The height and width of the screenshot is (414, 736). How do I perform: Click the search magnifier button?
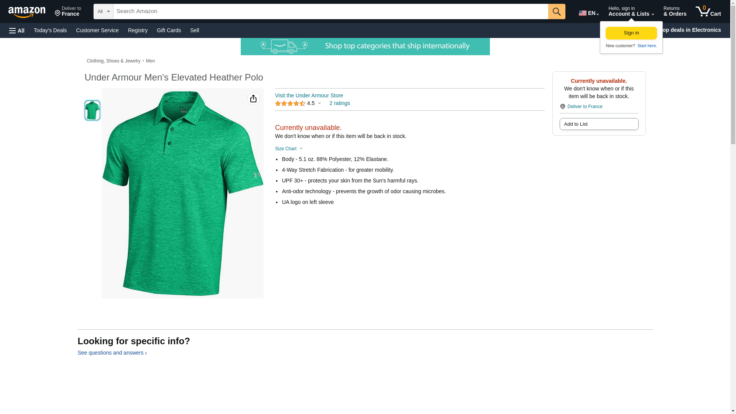pos(557,11)
